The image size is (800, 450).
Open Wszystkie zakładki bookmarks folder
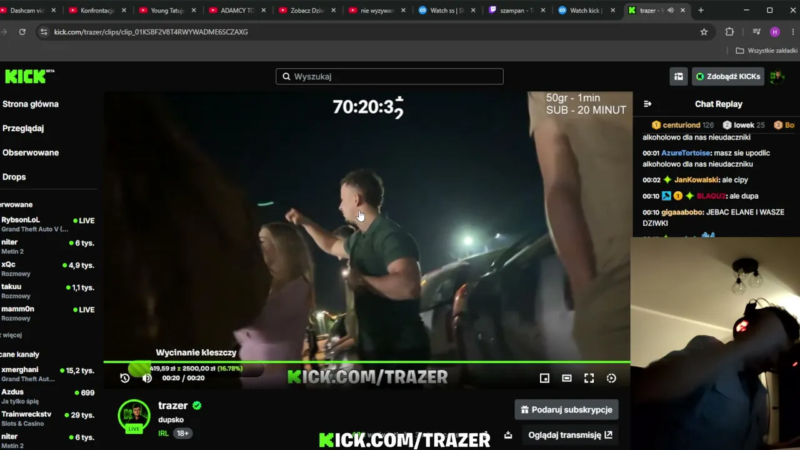coord(766,51)
